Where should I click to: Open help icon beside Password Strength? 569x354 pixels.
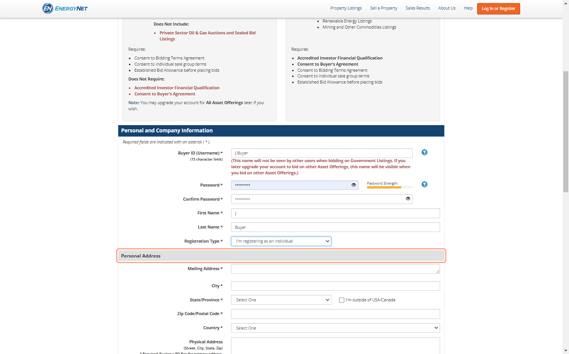pyautogui.click(x=424, y=184)
